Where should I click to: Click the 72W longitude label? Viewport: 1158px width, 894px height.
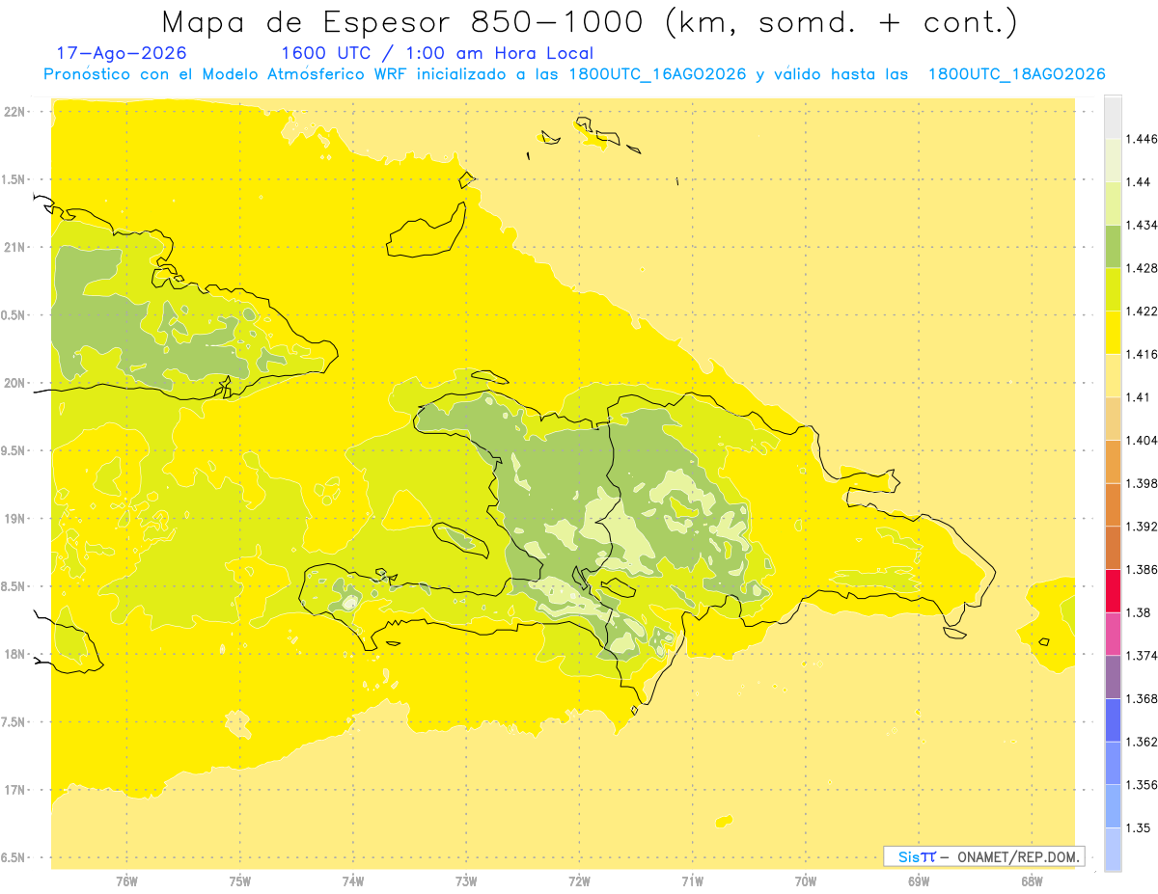579,880
